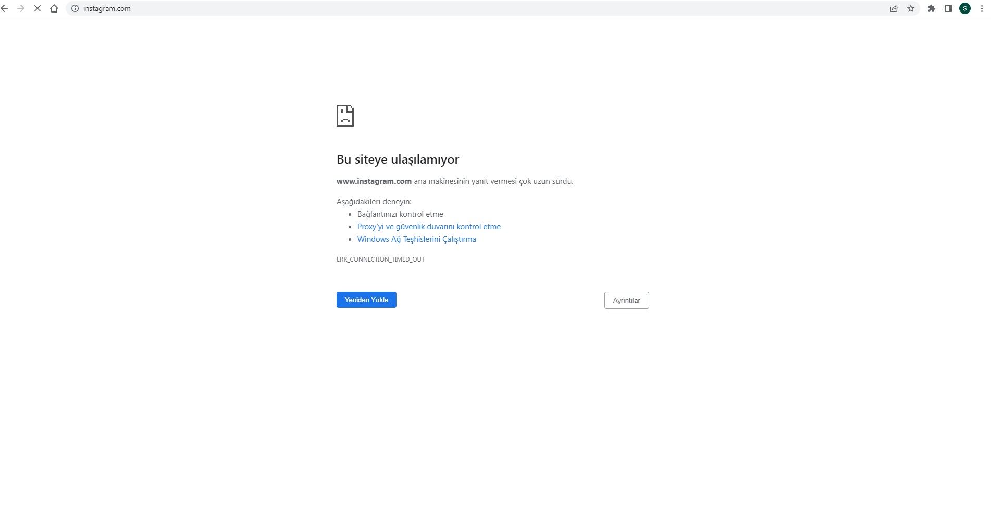Click Bağlantınızı kontrol etme list item
Viewport: 991px width, 520px height.
coord(400,214)
